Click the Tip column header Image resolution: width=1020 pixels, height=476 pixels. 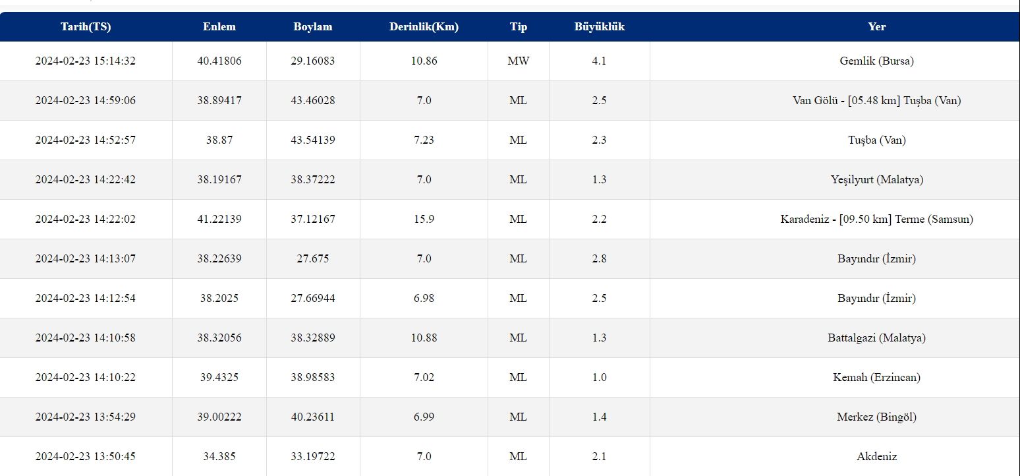tap(519, 27)
